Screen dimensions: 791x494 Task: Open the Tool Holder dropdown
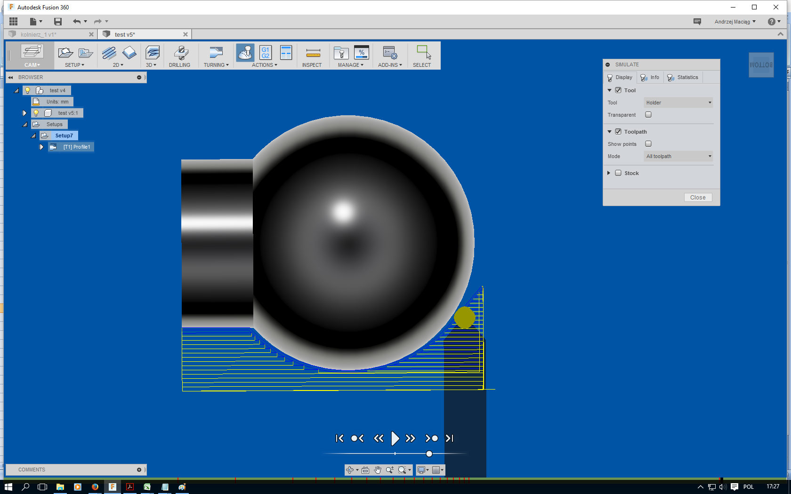tap(678, 103)
